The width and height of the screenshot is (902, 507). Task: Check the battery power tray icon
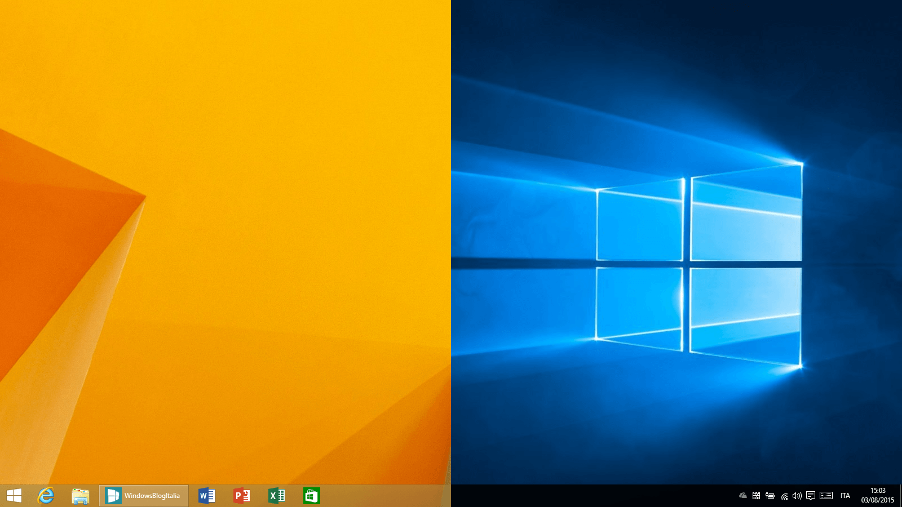[x=770, y=496]
